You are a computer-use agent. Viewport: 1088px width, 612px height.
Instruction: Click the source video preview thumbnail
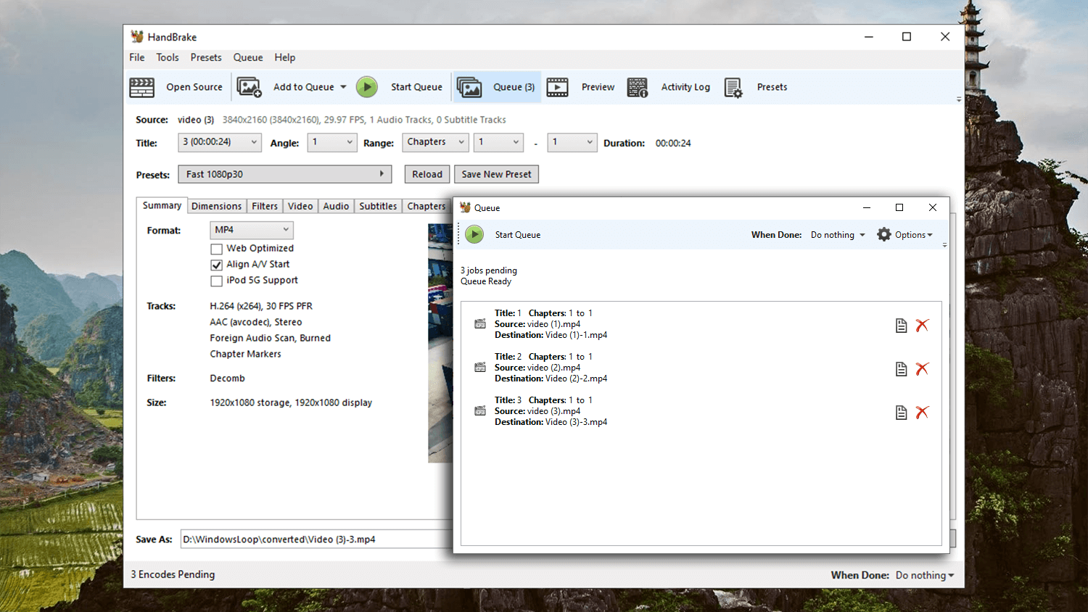point(440,343)
